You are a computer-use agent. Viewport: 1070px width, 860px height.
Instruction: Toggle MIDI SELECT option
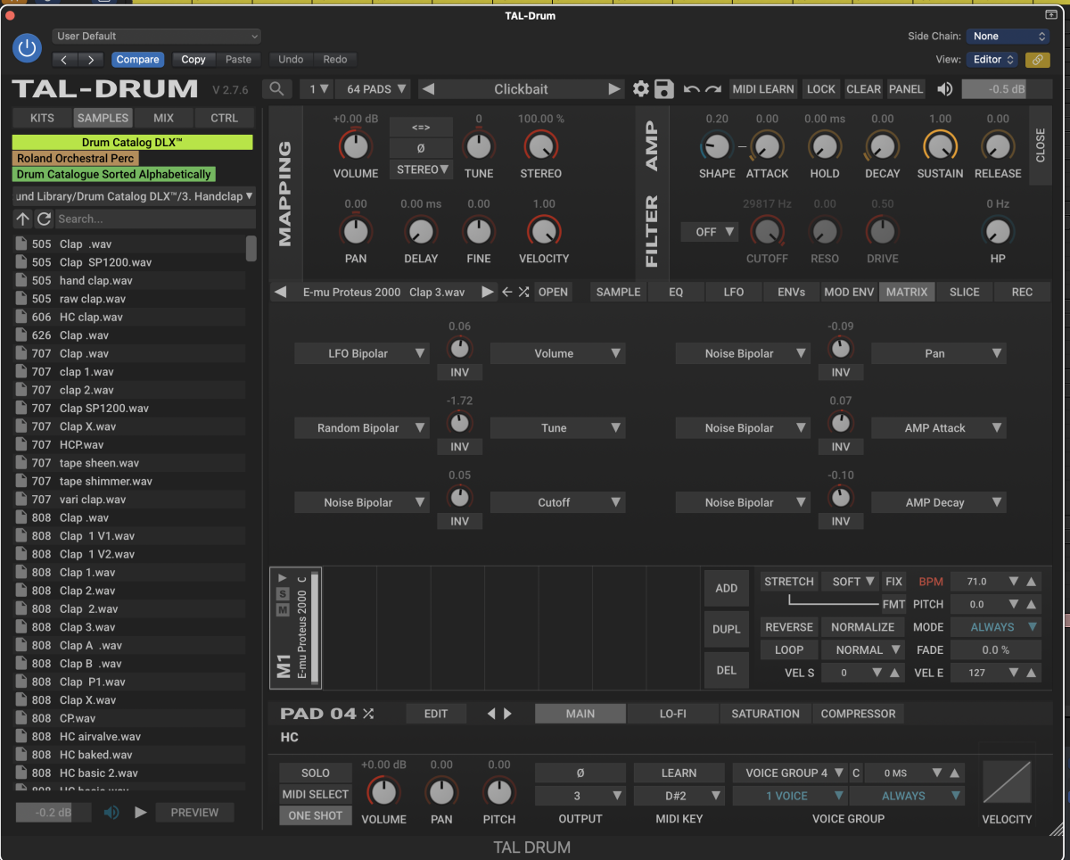pos(316,794)
